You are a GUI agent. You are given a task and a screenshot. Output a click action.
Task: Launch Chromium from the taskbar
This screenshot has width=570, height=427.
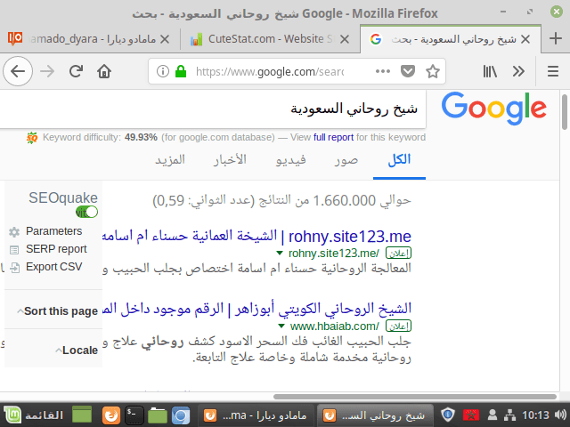pos(181,415)
